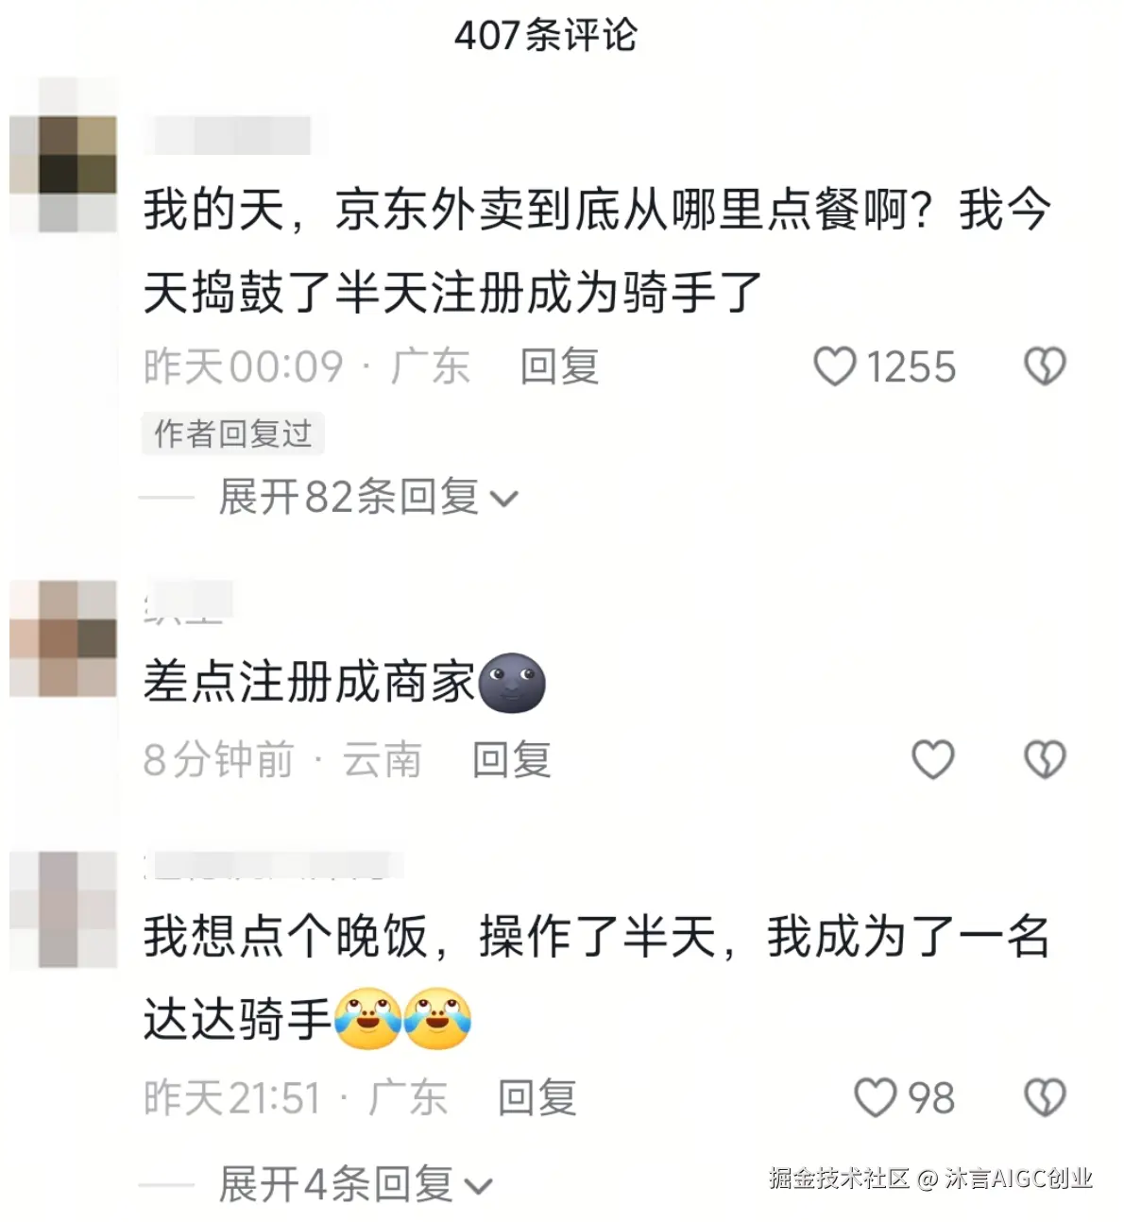Like the Yunnan comment posted 8 minutes ago
The width and height of the screenshot is (1124, 1222).
(932, 759)
